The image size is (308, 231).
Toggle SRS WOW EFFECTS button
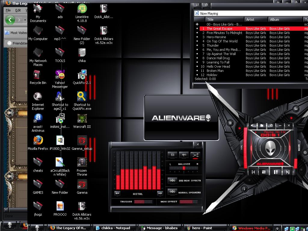(172, 180)
